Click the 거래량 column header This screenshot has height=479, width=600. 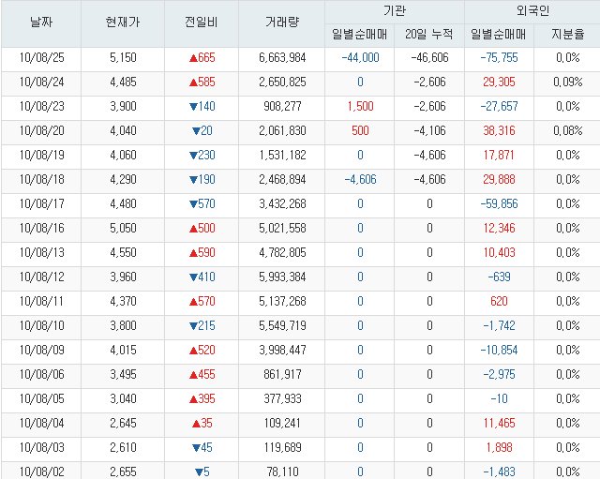pyautogui.click(x=282, y=22)
